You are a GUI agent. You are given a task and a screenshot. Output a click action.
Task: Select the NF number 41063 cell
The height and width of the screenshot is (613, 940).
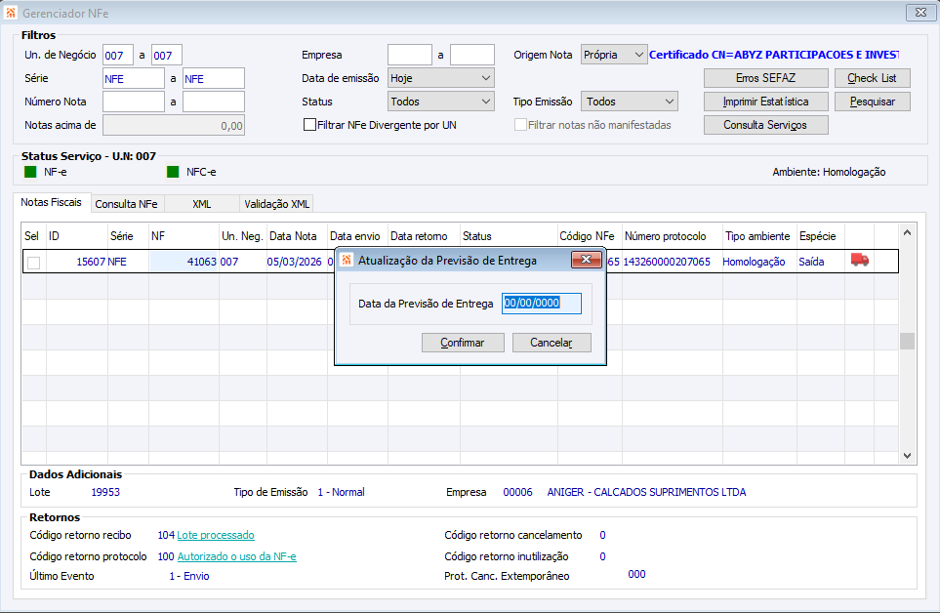pyautogui.click(x=184, y=262)
